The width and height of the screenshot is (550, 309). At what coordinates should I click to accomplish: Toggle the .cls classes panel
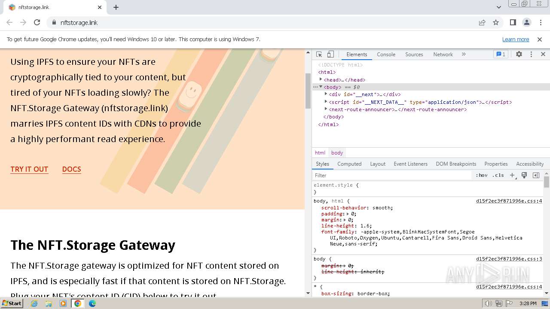pos(498,175)
